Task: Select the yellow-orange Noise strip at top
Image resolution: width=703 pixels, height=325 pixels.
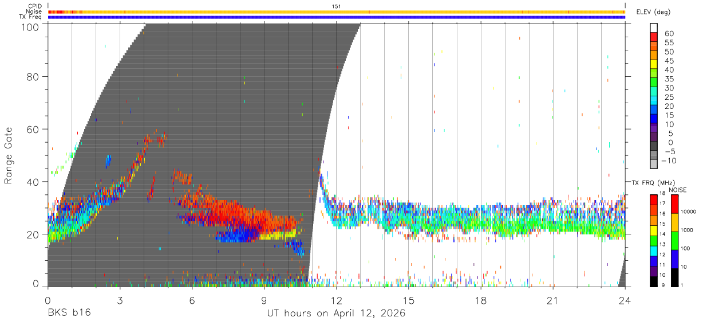Action: tap(336, 11)
